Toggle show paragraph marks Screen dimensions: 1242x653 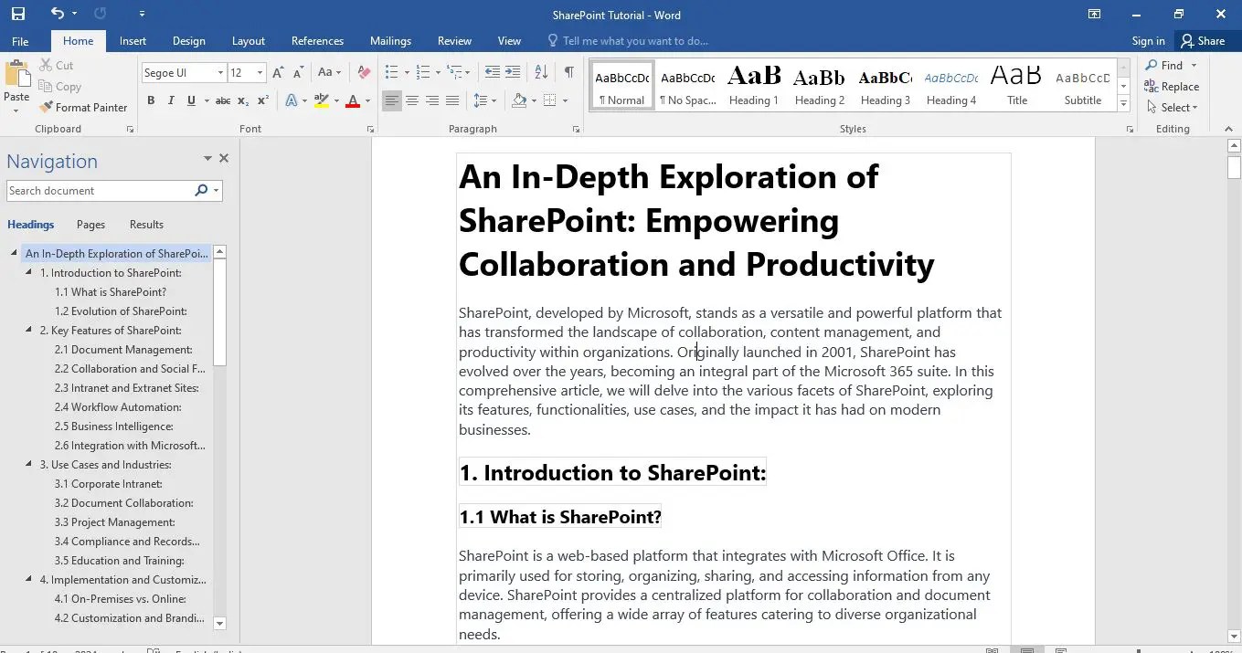568,72
